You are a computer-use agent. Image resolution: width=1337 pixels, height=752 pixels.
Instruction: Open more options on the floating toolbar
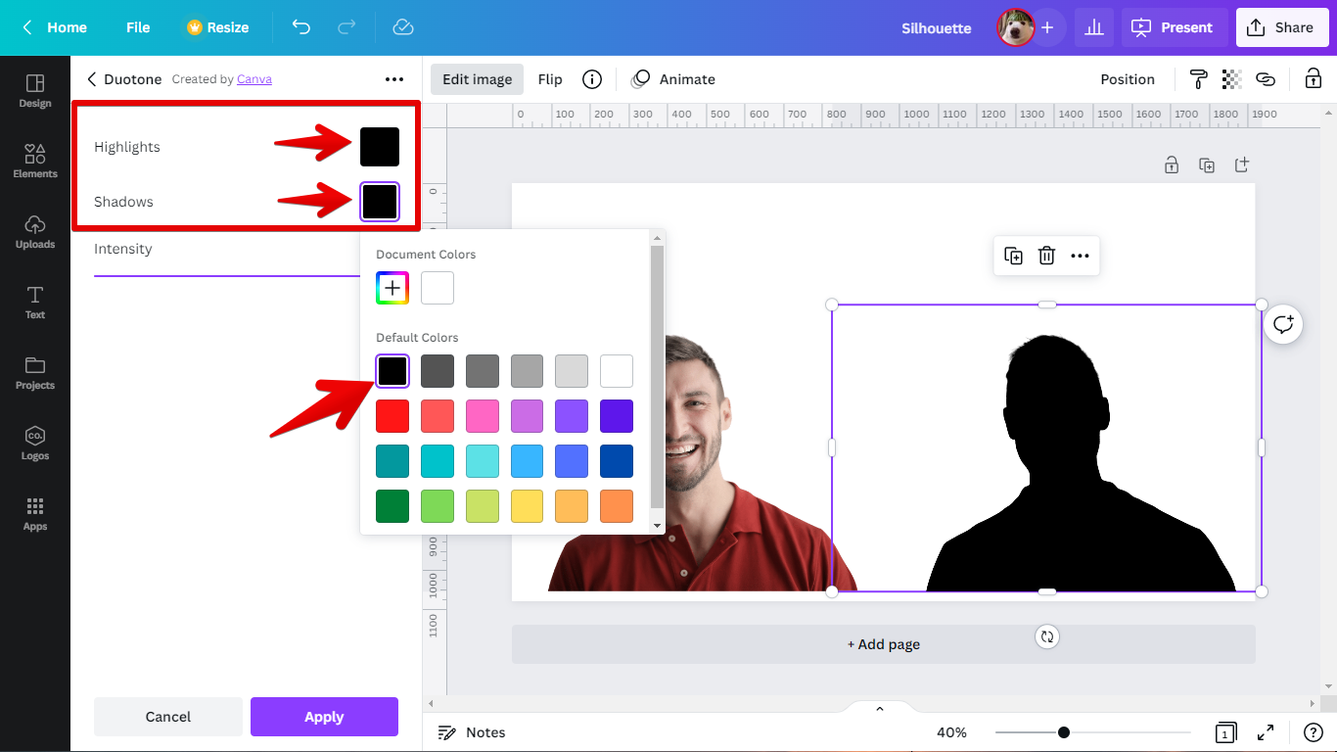pyautogui.click(x=1080, y=256)
